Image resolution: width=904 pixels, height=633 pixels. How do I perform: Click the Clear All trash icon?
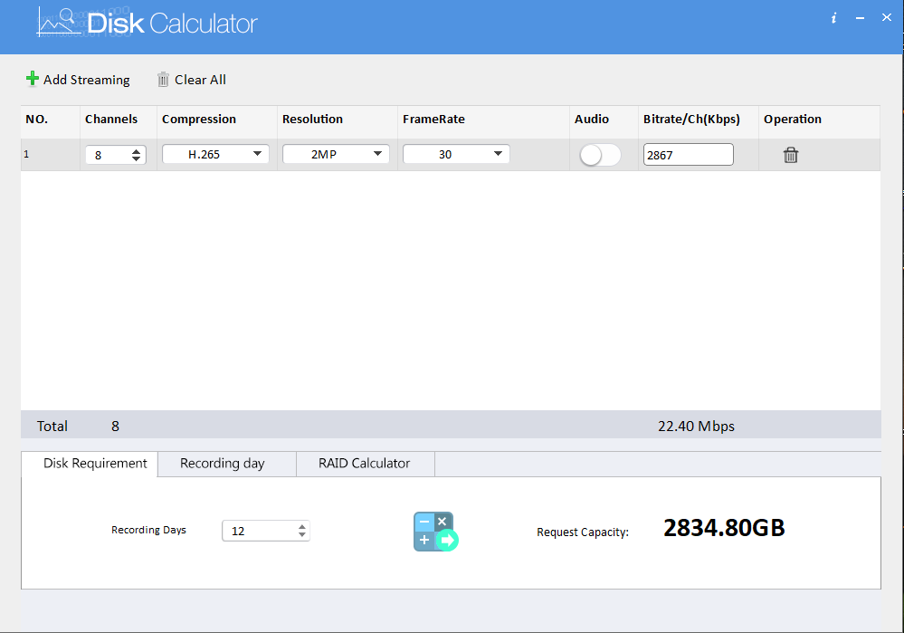(x=163, y=79)
